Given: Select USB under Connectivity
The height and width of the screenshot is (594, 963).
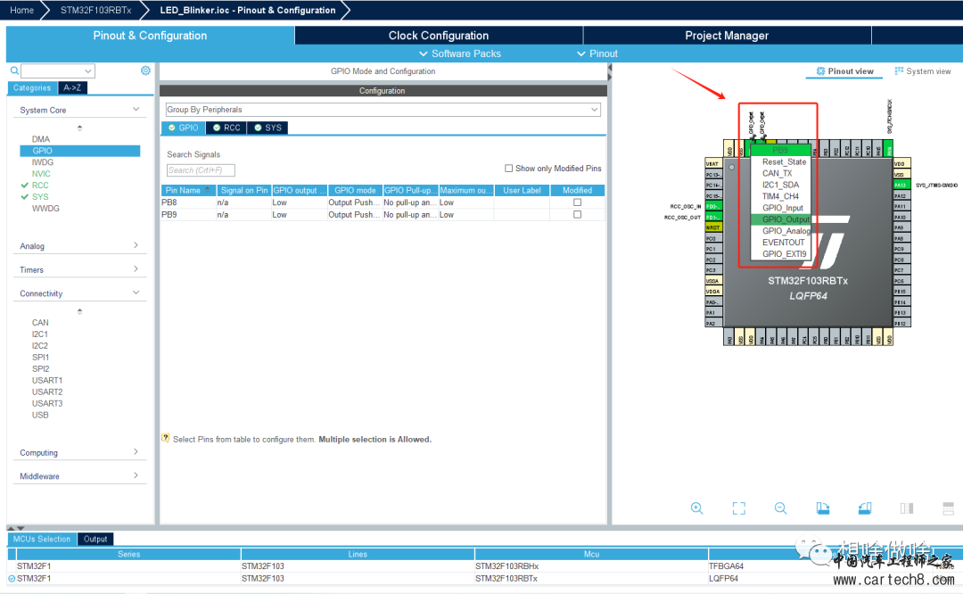Looking at the screenshot, I should [x=40, y=415].
